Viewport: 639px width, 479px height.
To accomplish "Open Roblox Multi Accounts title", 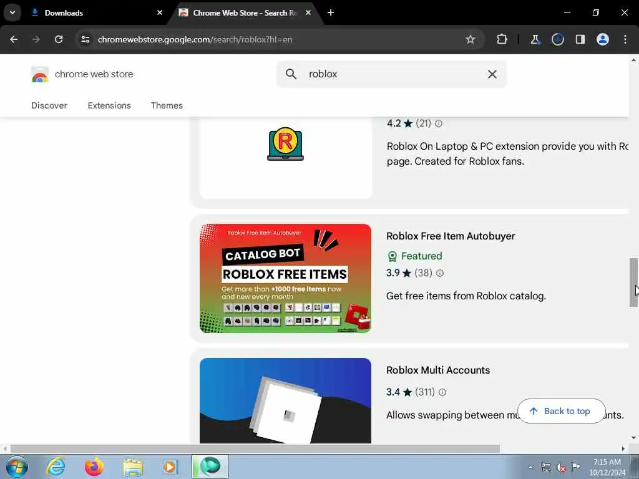I will [438, 370].
